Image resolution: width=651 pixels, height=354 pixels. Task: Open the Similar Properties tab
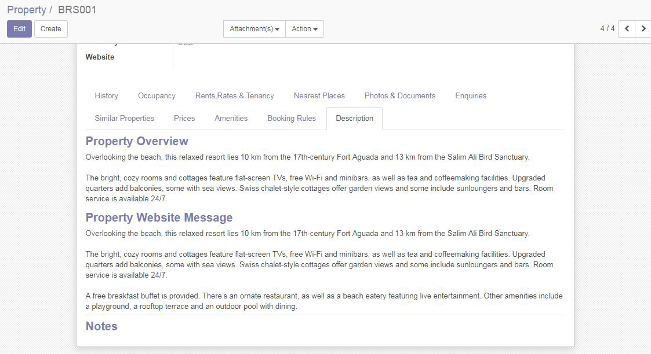click(x=124, y=119)
